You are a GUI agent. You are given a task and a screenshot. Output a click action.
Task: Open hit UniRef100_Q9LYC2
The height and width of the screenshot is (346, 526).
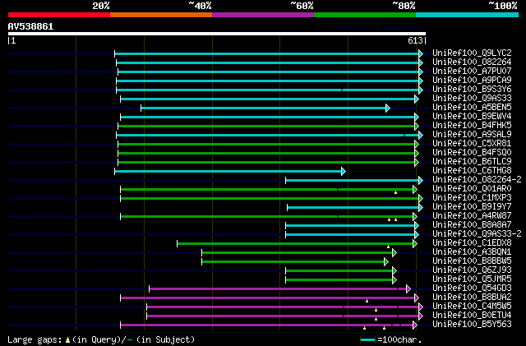(x=472, y=53)
